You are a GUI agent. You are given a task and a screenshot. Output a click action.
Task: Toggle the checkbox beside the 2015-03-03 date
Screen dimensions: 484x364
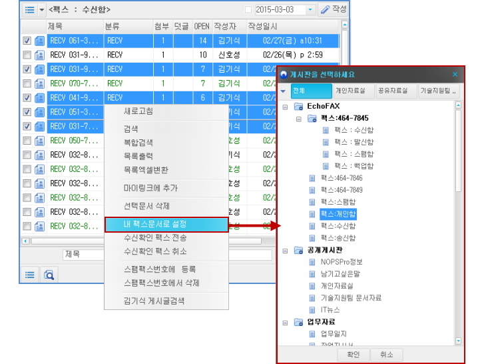point(248,9)
